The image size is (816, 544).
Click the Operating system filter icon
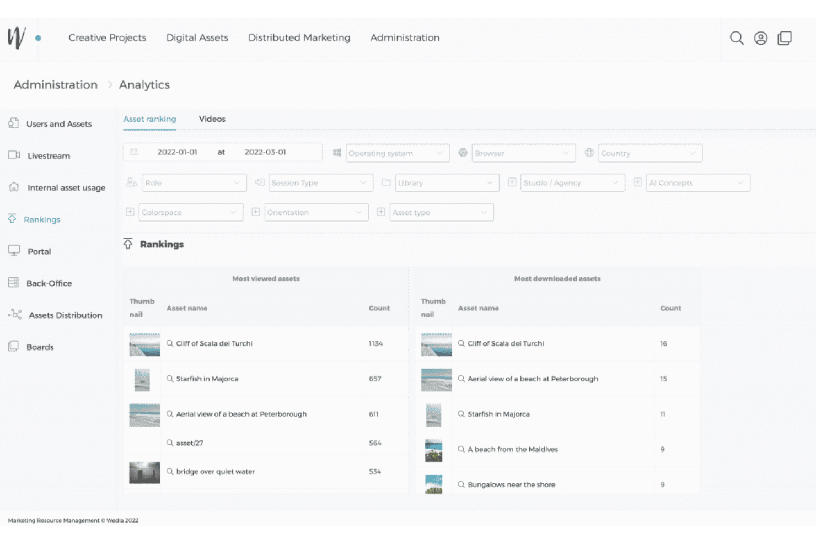(337, 153)
